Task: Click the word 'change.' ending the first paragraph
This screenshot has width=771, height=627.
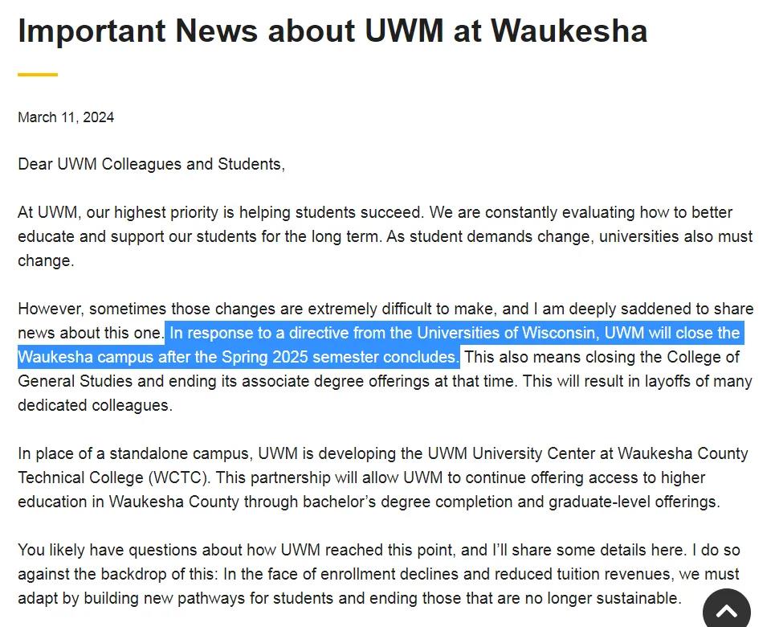Action: (x=46, y=260)
